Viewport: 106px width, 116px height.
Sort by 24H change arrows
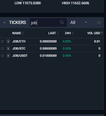click(x=72, y=33)
